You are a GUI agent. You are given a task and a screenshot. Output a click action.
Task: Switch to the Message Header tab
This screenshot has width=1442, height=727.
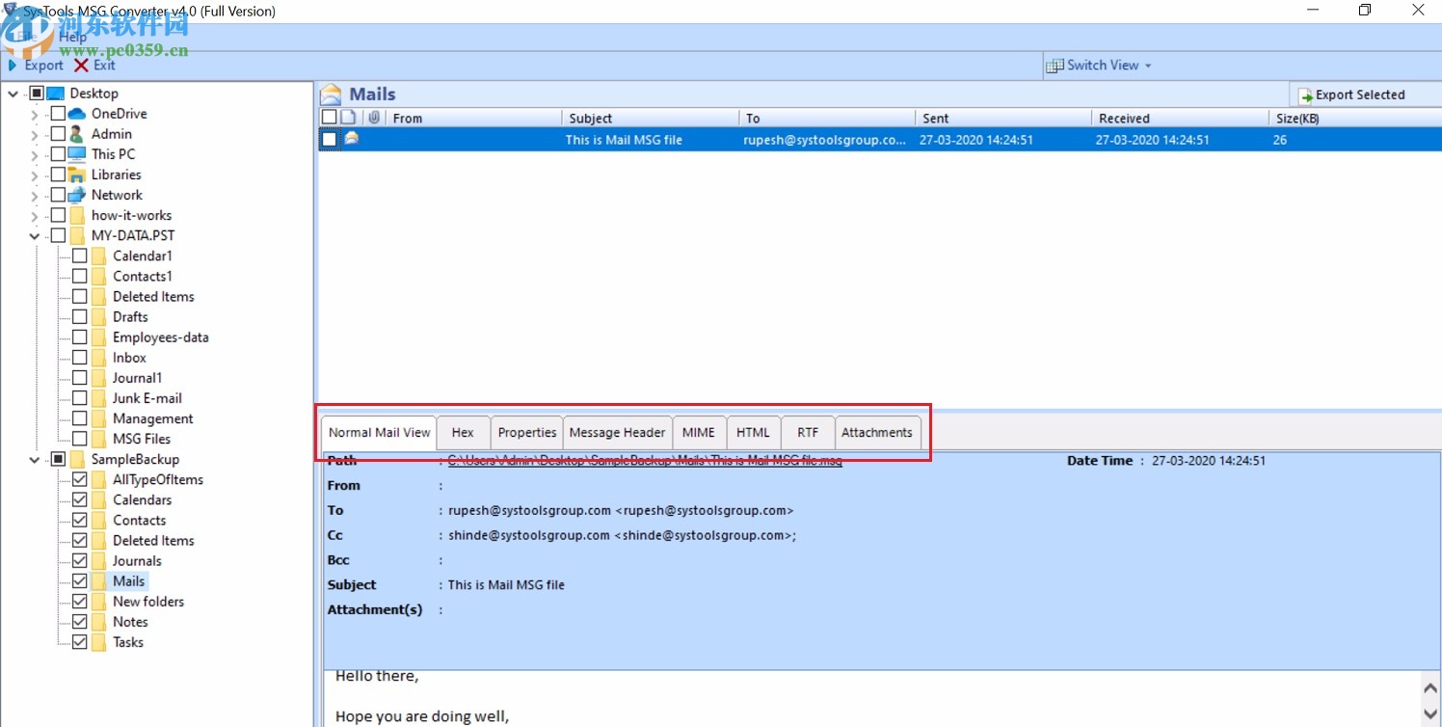618,432
